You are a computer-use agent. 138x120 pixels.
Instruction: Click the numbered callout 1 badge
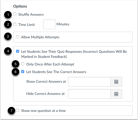8,15
